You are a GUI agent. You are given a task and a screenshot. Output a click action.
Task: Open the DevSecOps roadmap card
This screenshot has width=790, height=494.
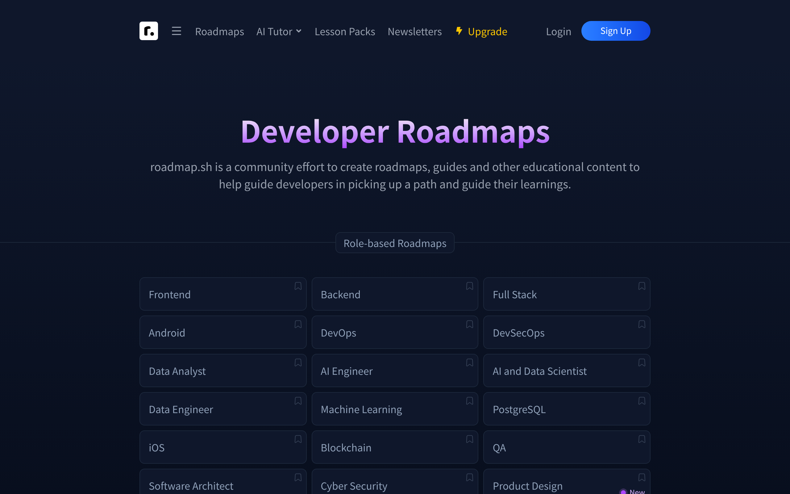567,332
